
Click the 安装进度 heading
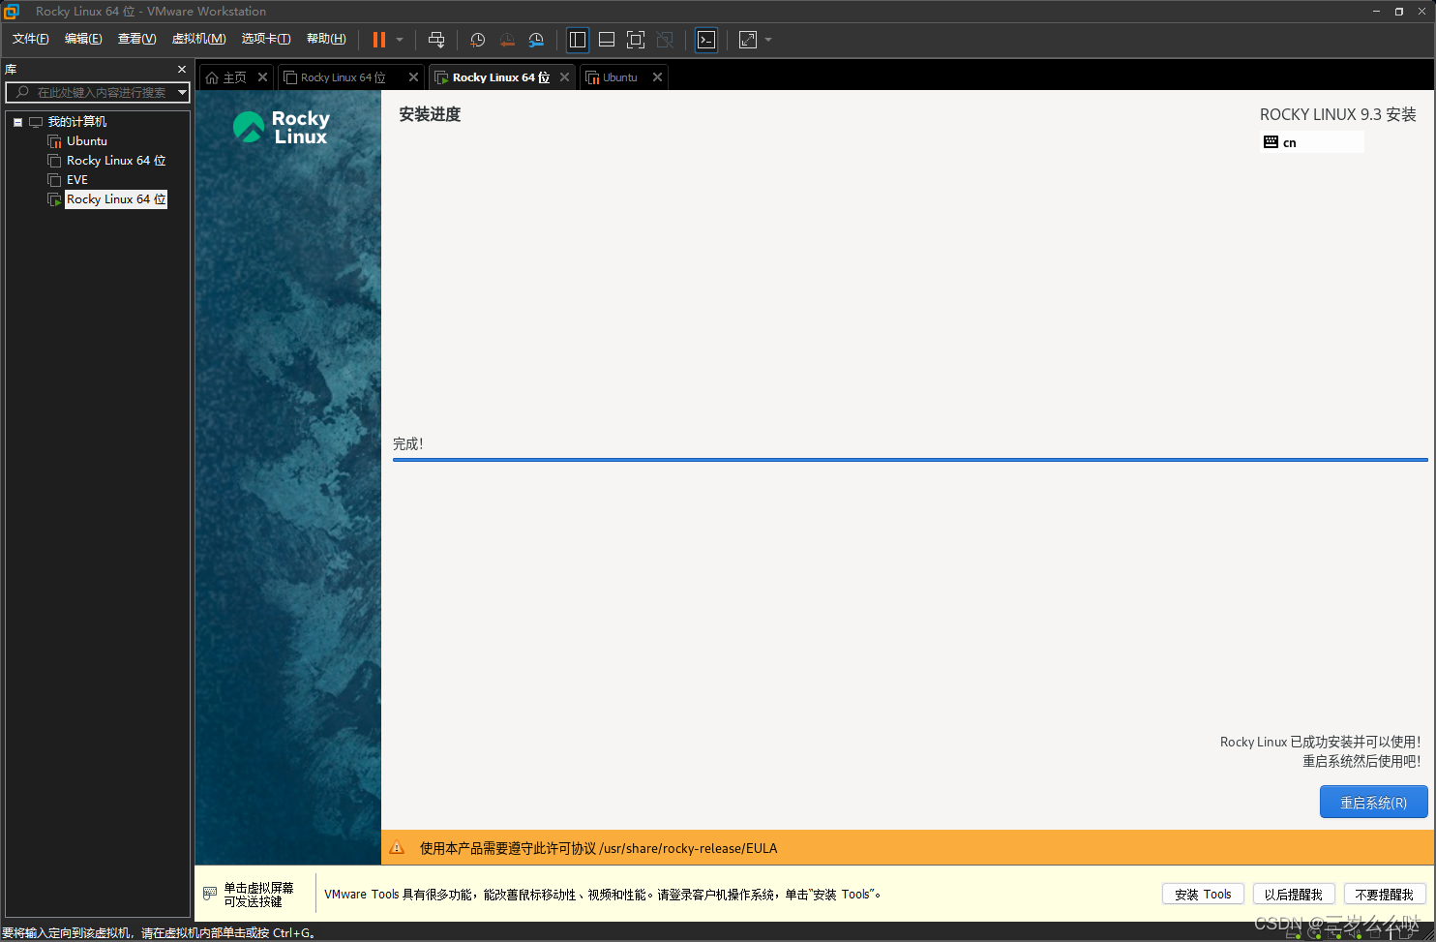[x=430, y=114]
